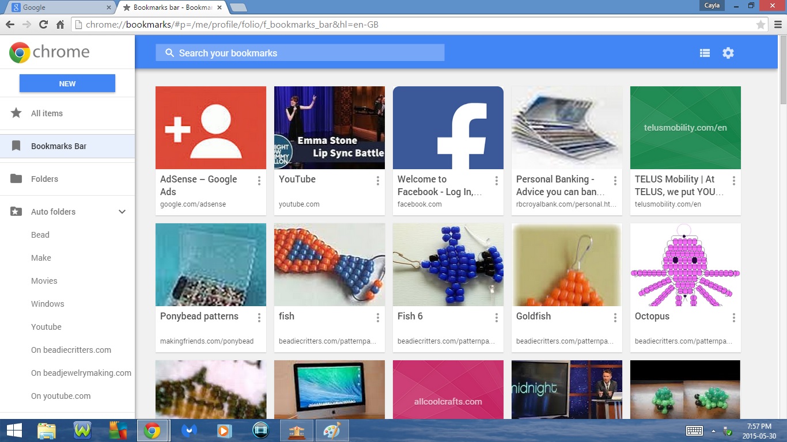
Task: Select All items in the sidebar
Action: 67,113
